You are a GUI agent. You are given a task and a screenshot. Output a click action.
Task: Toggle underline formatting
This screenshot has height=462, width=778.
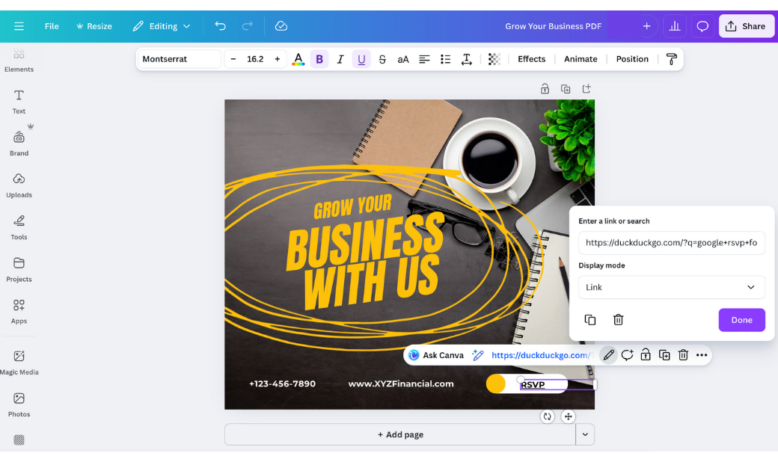click(361, 58)
